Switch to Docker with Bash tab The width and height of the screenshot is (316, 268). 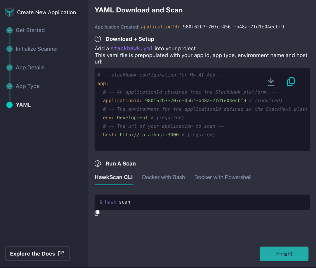pos(163,177)
